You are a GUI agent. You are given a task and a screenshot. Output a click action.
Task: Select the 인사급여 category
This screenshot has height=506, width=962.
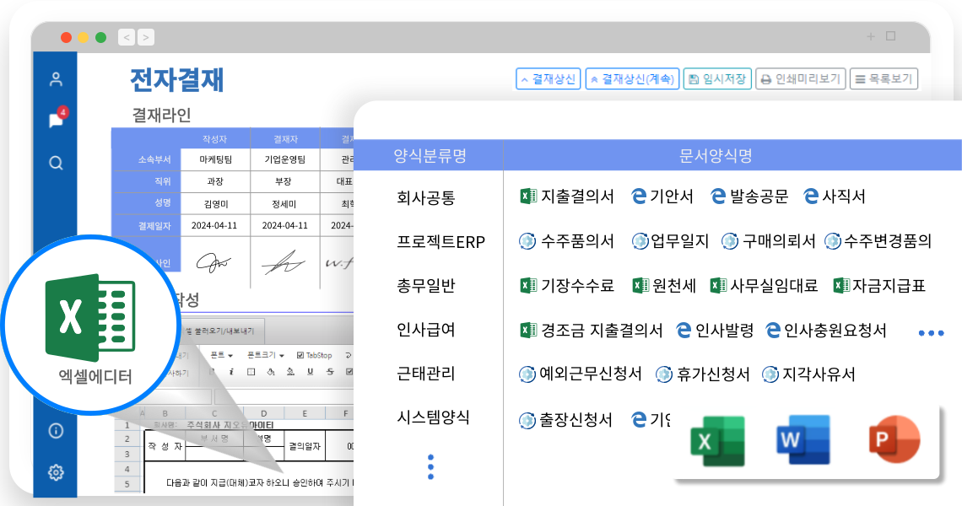[x=426, y=330]
